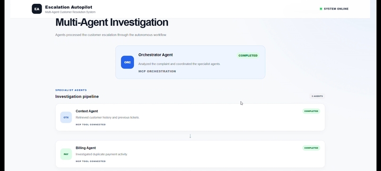Click the CTX Context Agent icon

coord(66,117)
